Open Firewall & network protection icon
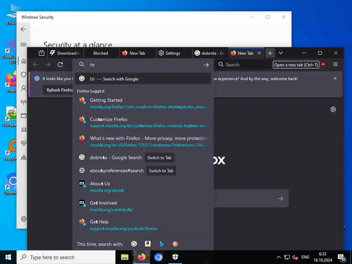The height and width of the screenshot is (264, 352). click(x=24, y=102)
